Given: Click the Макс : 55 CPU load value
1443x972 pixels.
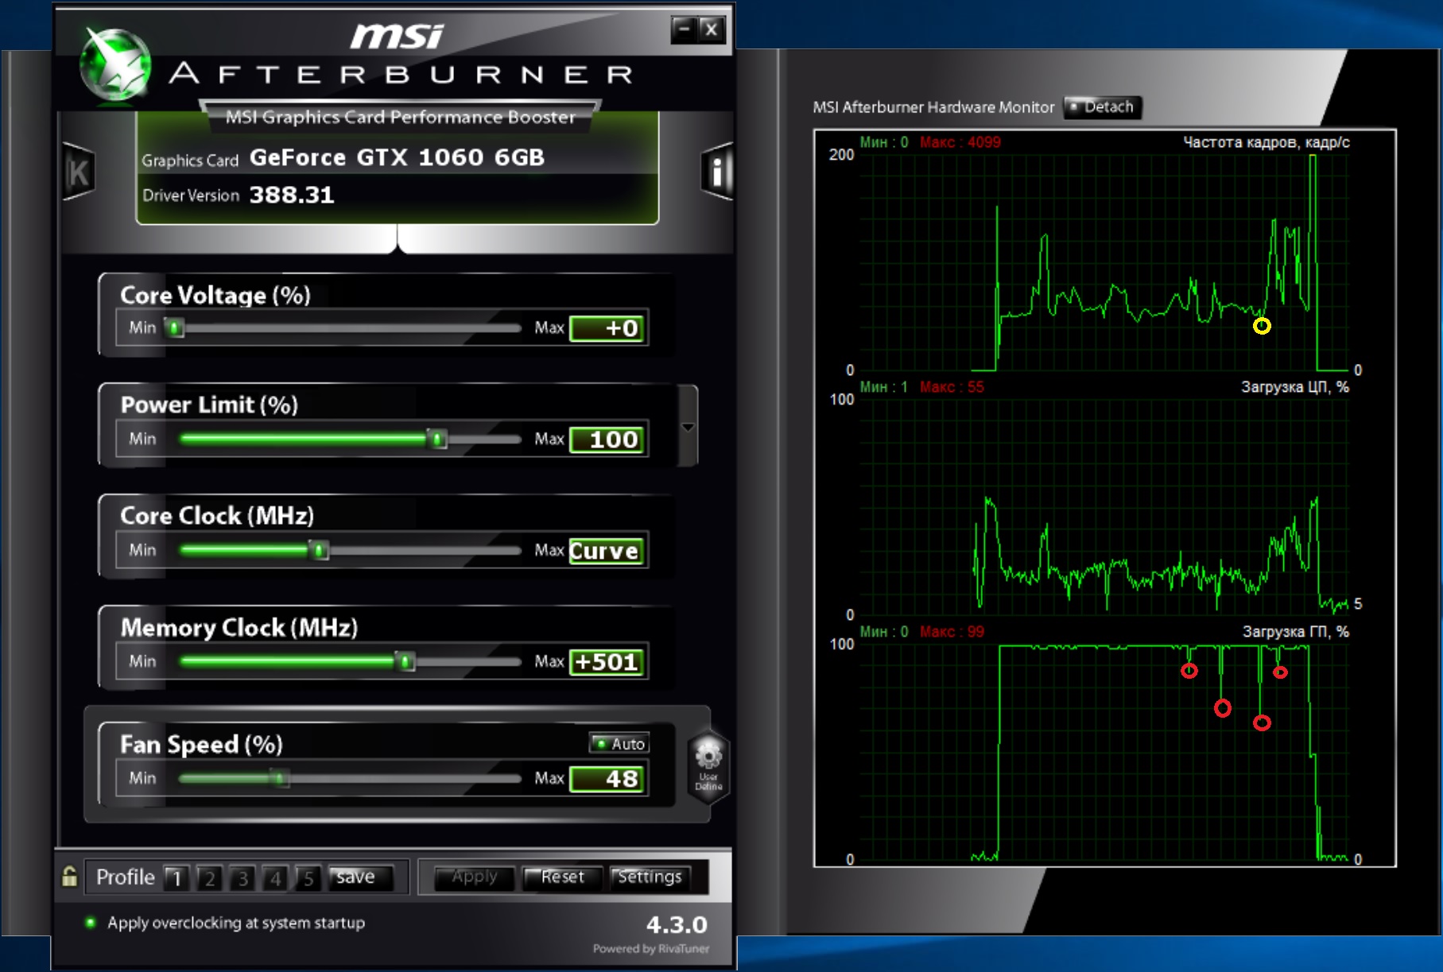Looking at the screenshot, I should point(952,387).
